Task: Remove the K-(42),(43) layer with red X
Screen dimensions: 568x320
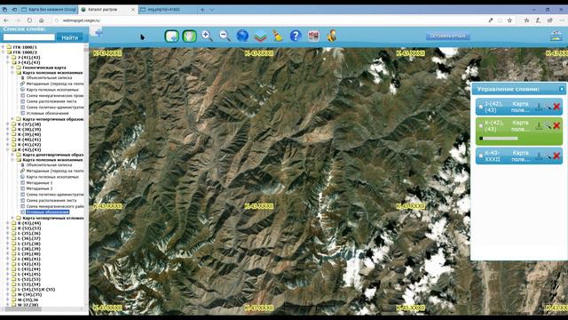Action: click(x=556, y=125)
